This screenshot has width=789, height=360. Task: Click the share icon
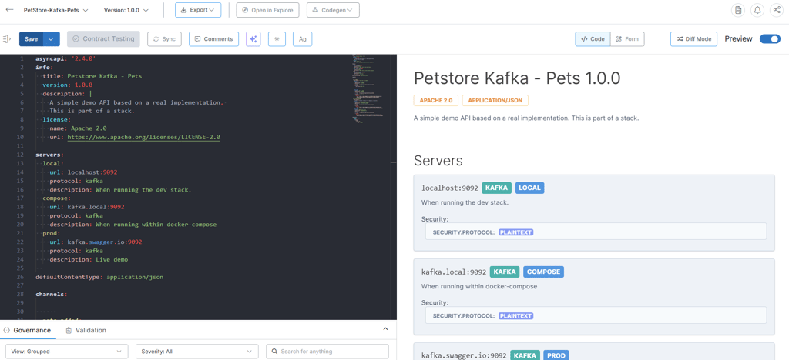pos(777,10)
